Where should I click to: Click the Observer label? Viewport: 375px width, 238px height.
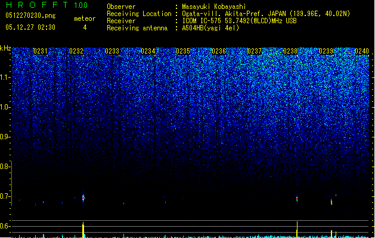121,7
